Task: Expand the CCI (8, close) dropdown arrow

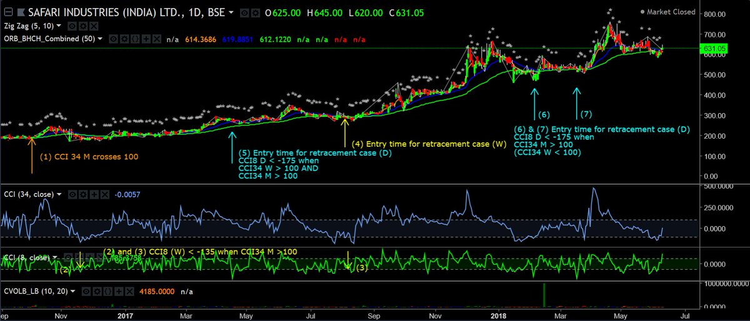Action: 55,257
